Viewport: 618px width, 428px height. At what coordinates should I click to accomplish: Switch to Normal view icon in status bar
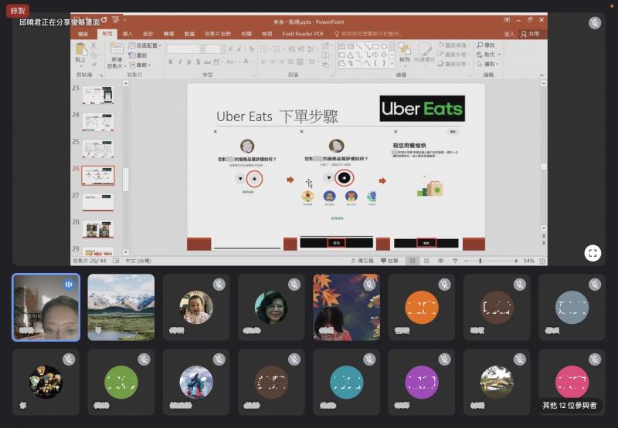tap(412, 261)
